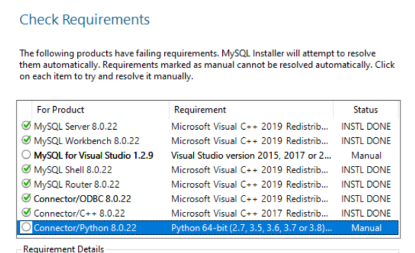Screen dimensions: 415x253
Task: Click the C++ 2019 requirement for Connector/ODBC
Action: click(250, 199)
